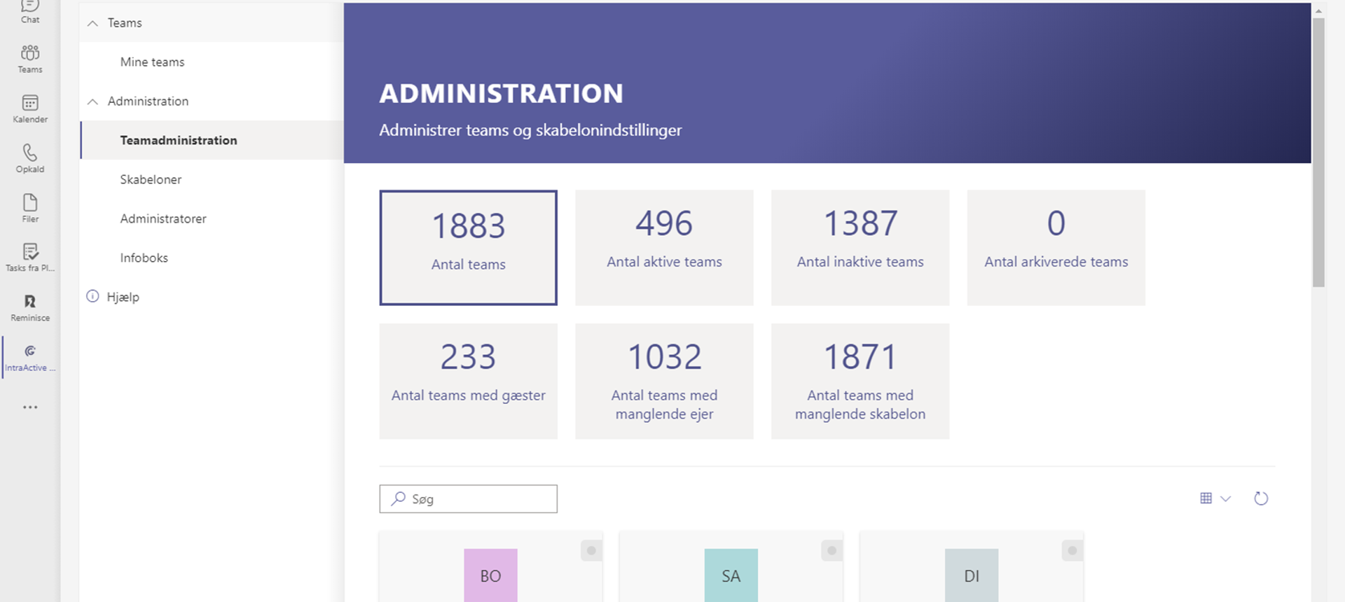1345x602 pixels.
Task: Open the Opkald calls app
Action: point(30,159)
